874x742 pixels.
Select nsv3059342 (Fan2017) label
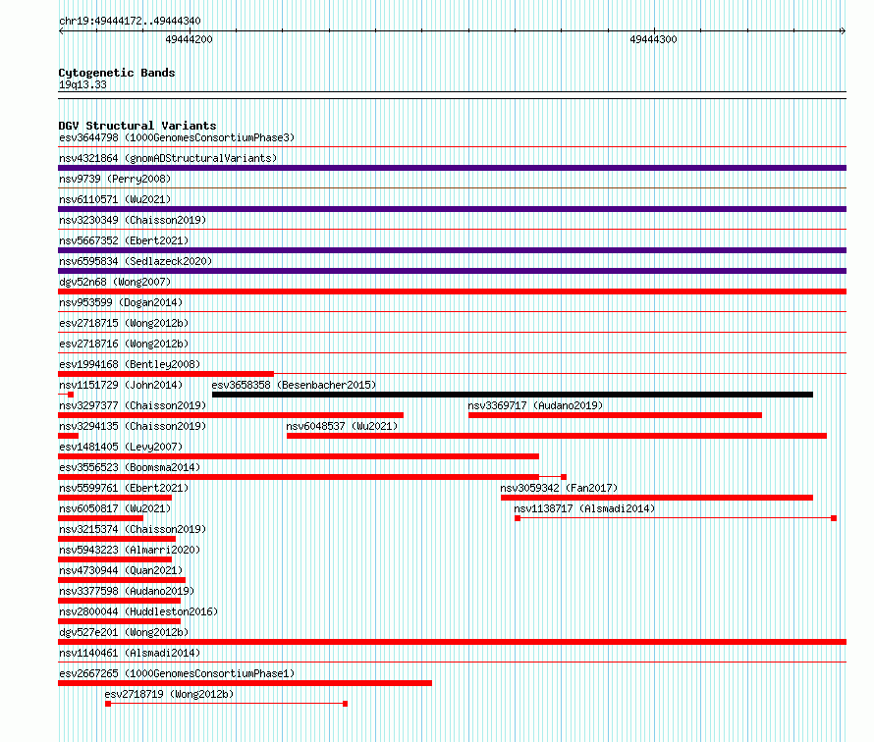559,488
